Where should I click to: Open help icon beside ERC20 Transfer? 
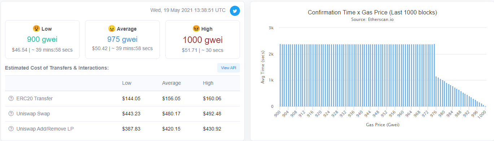(x=11, y=98)
